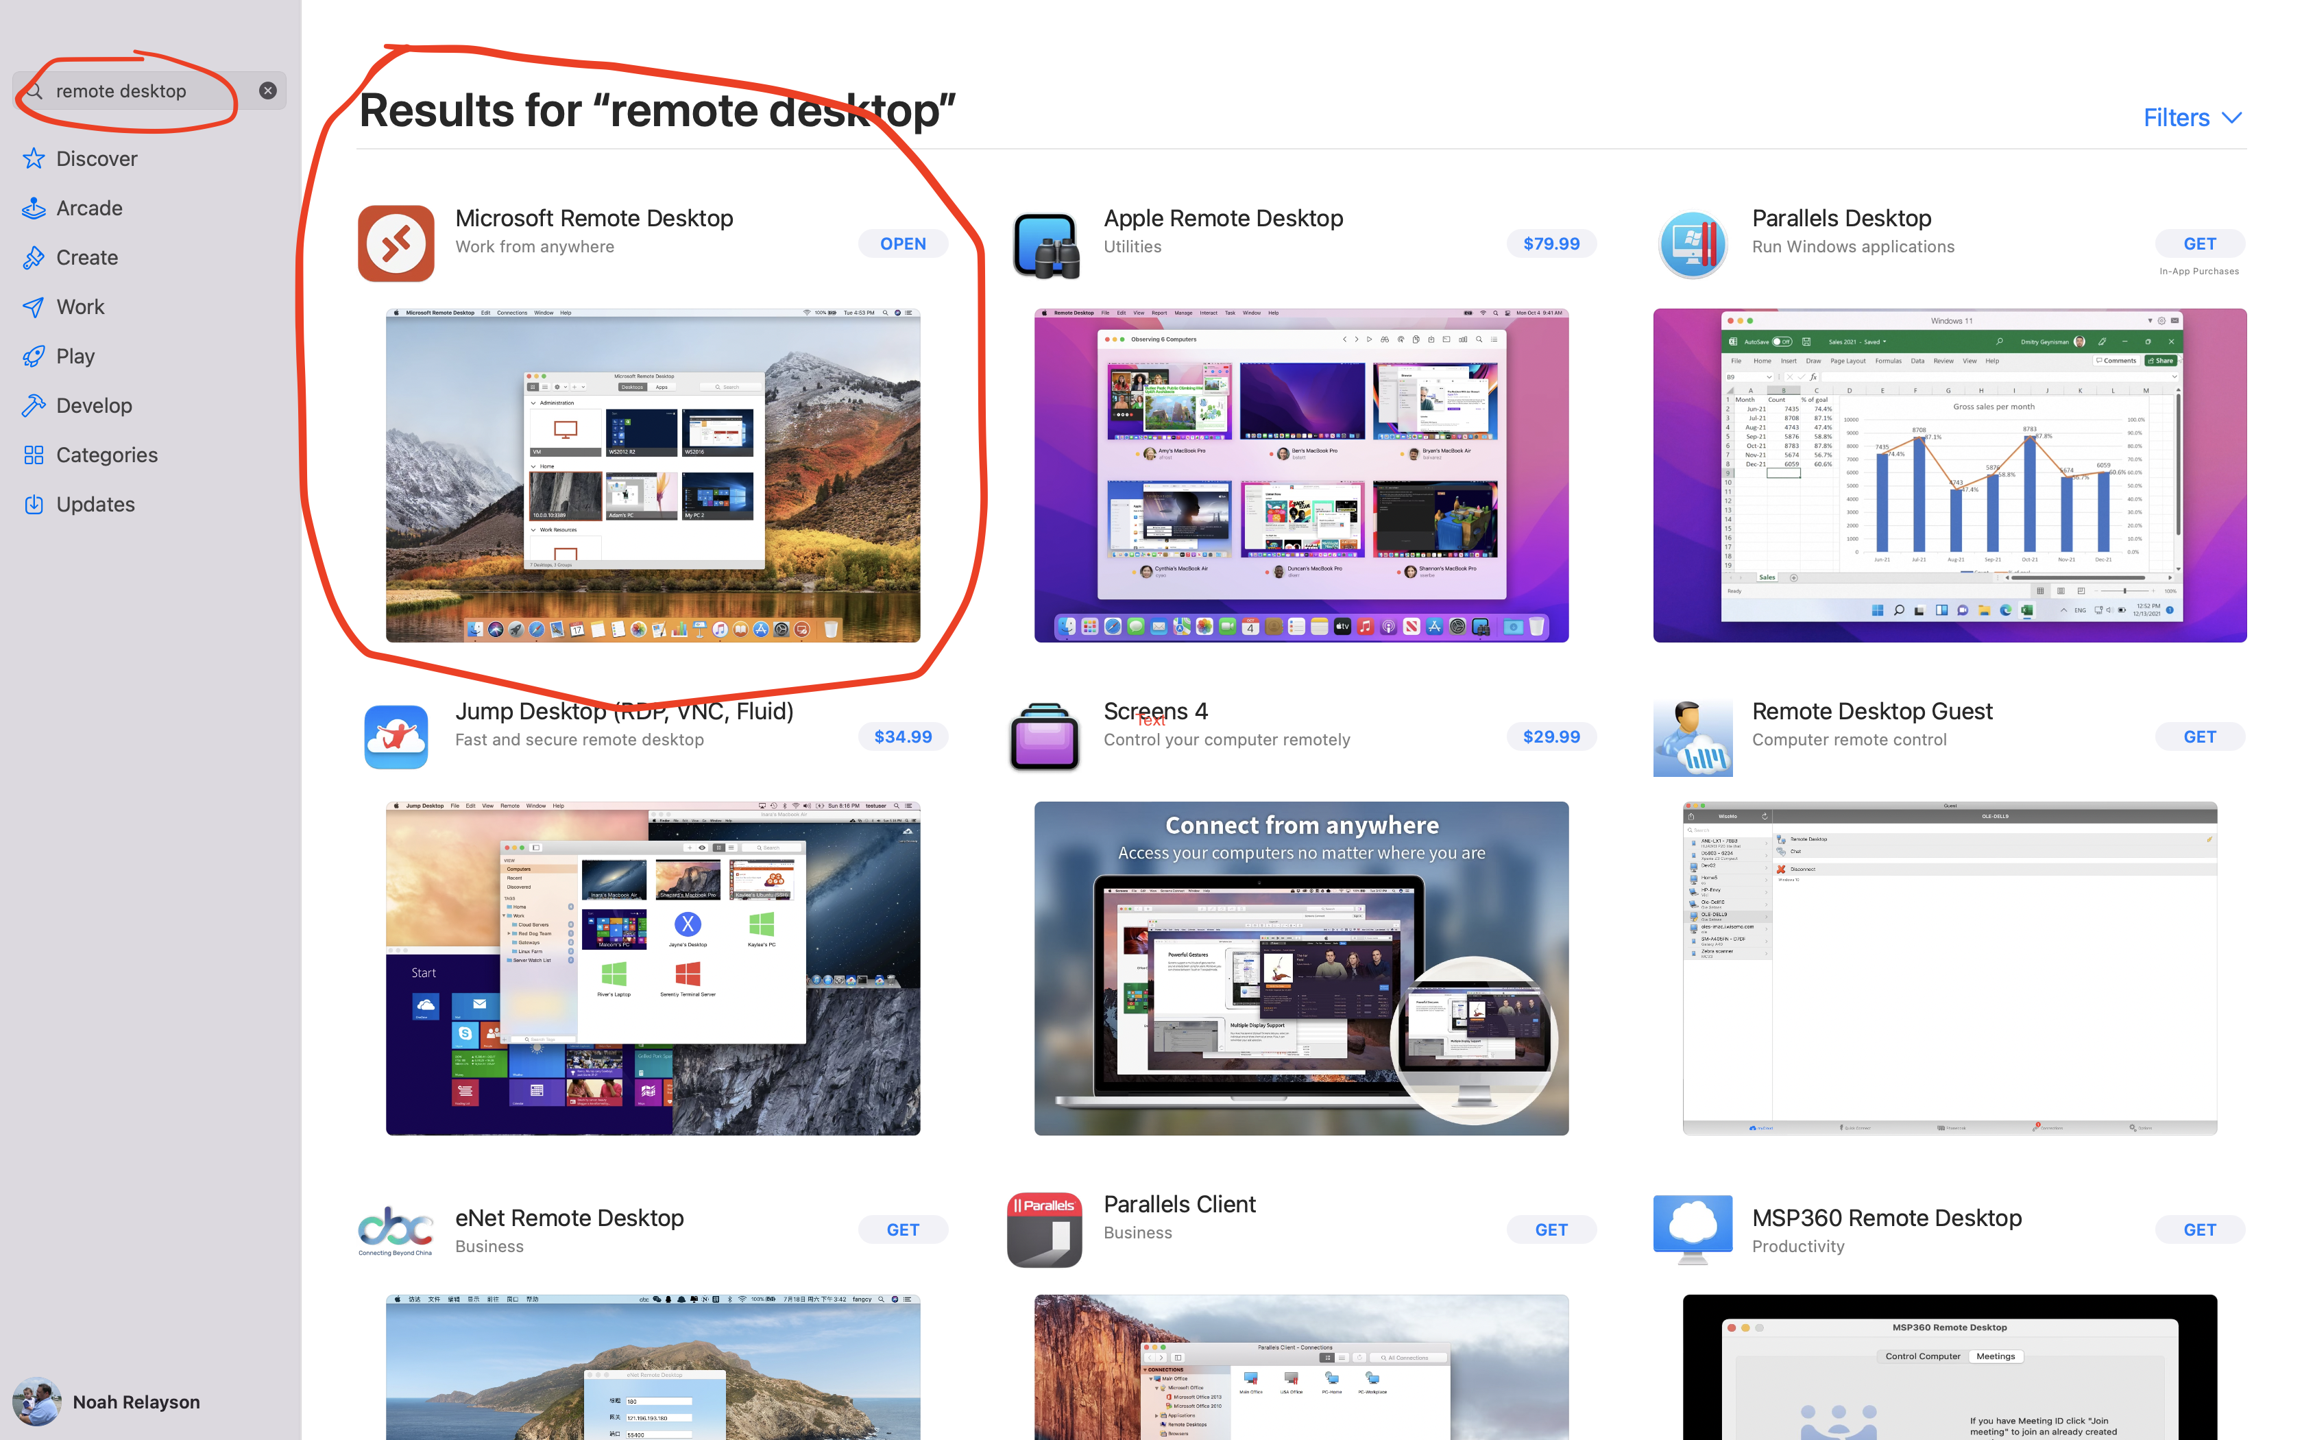View the Remote Desktop Guest screenshot preview
Image resolution: width=2302 pixels, height=1440 pixels.
(1950, 968)
